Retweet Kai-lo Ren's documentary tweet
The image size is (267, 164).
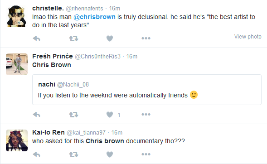[x=73, y=154]
